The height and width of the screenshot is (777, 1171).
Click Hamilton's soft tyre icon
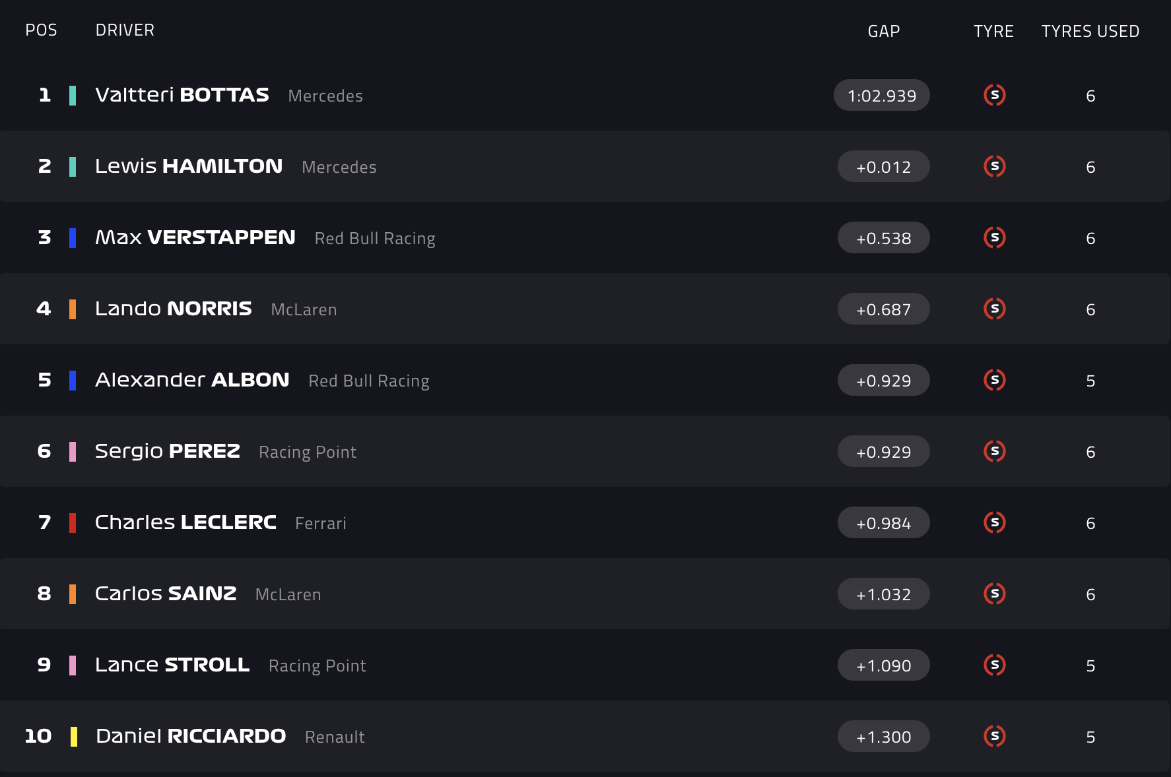click(994, 166)
